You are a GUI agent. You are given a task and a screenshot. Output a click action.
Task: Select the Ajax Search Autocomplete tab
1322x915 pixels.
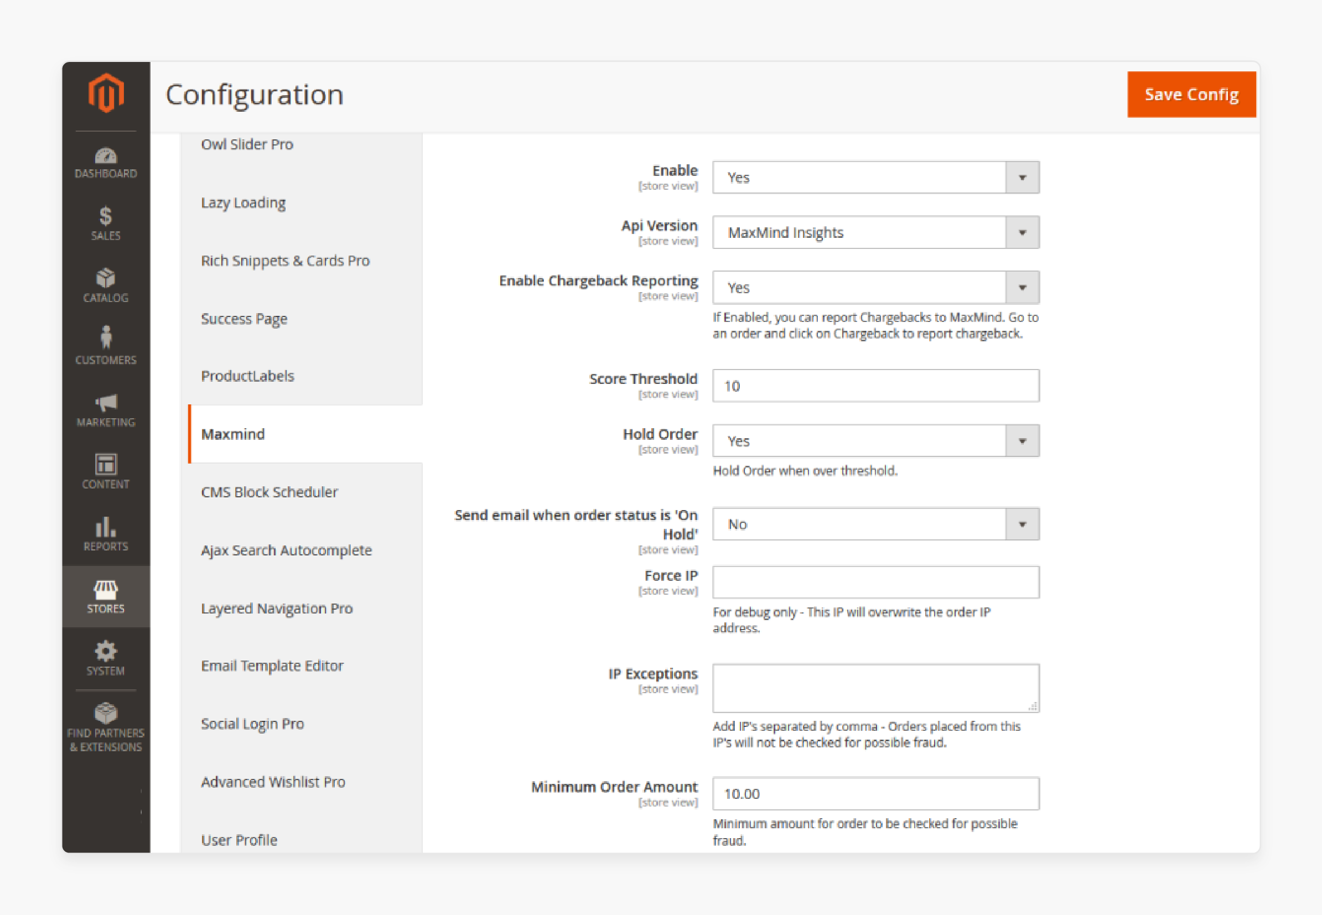[x=286, y=550]
